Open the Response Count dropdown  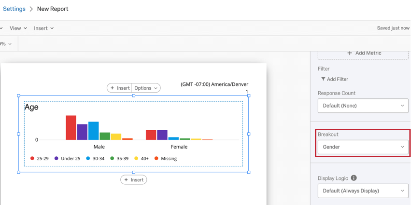click(x=363, y=106)
